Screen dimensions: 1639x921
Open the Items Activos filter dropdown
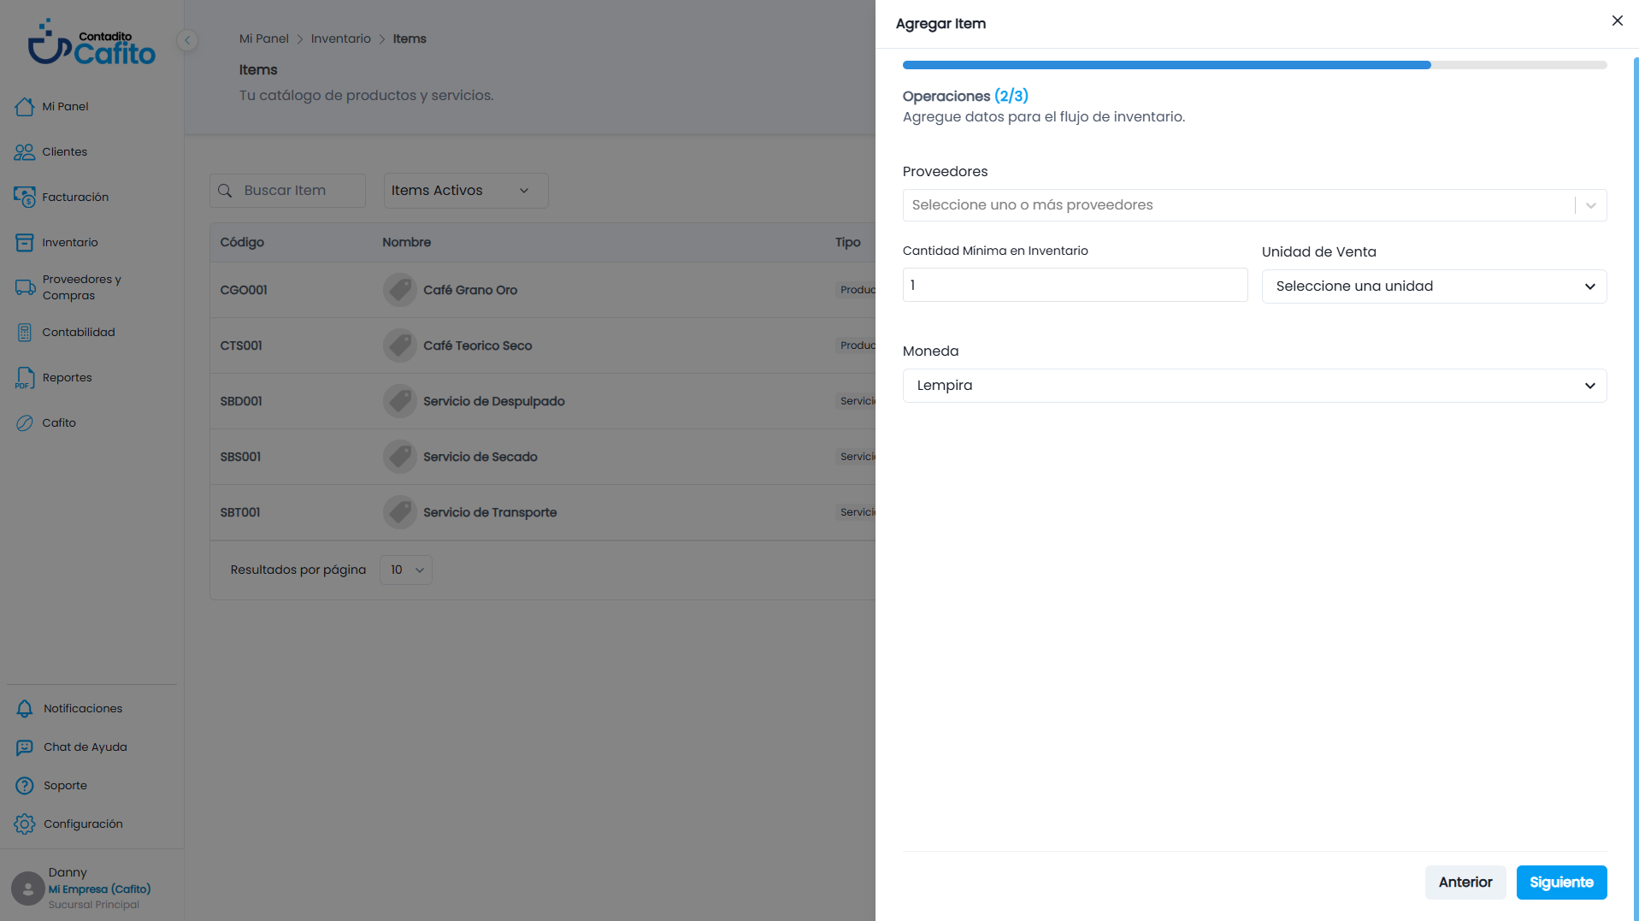(465, 191)
